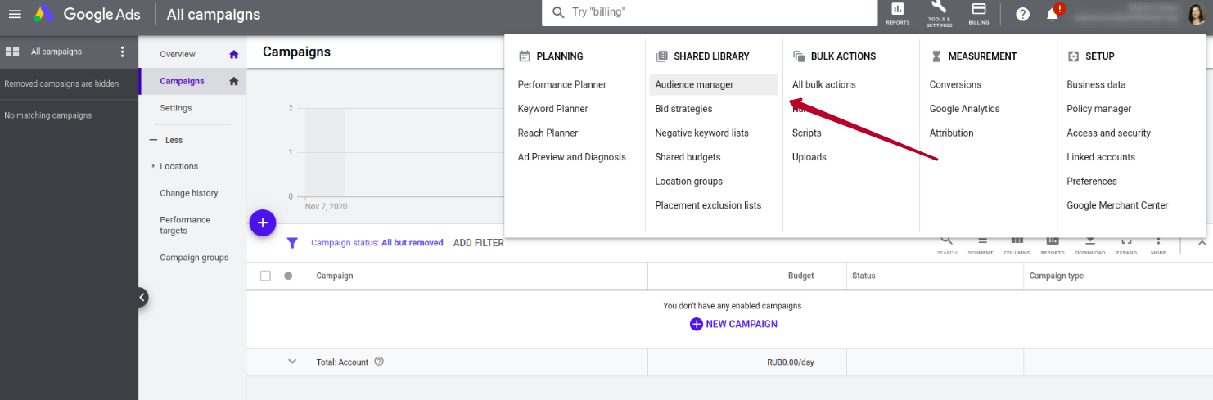Click the home icon next to Overview
Viewport: 1213px width, 400px height.
point(233,55)
